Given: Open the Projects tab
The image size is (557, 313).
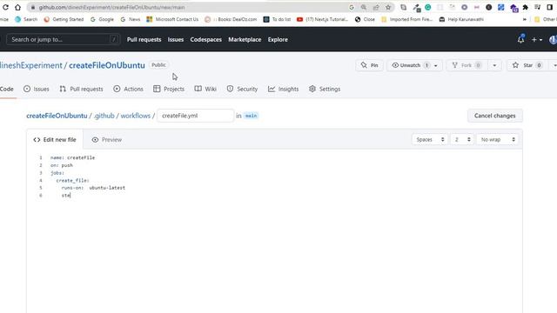Looking at the screenshot, I should tap(169, 89).
